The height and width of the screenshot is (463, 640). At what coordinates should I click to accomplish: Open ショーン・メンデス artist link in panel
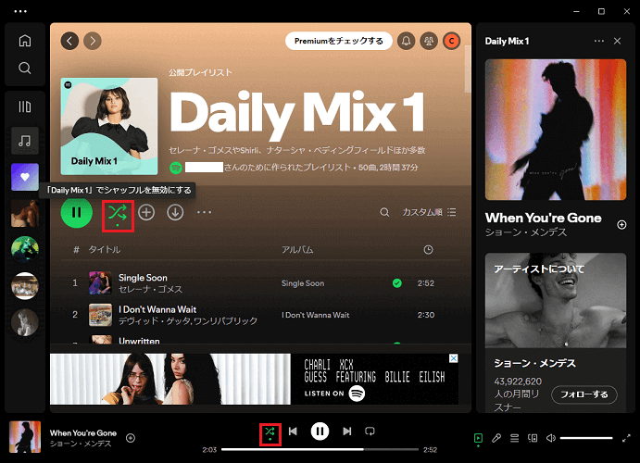point(526,232)
